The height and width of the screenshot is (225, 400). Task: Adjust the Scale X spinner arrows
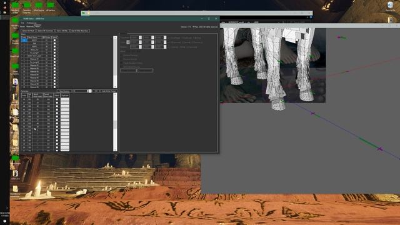(140, 42)
